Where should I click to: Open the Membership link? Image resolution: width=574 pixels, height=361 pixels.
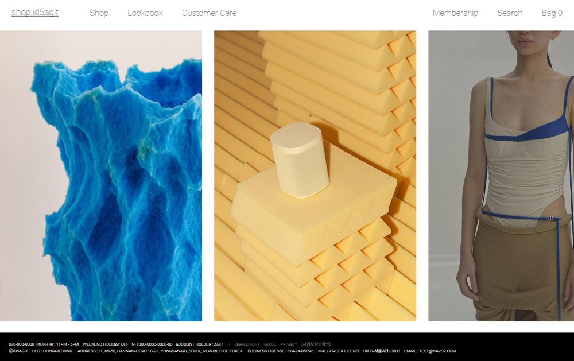coord(455,13)
